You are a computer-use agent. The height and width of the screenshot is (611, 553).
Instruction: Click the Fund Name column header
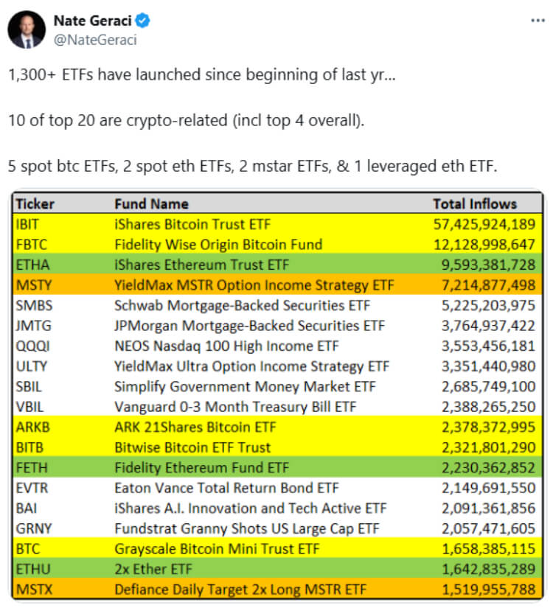coord(151,204)
